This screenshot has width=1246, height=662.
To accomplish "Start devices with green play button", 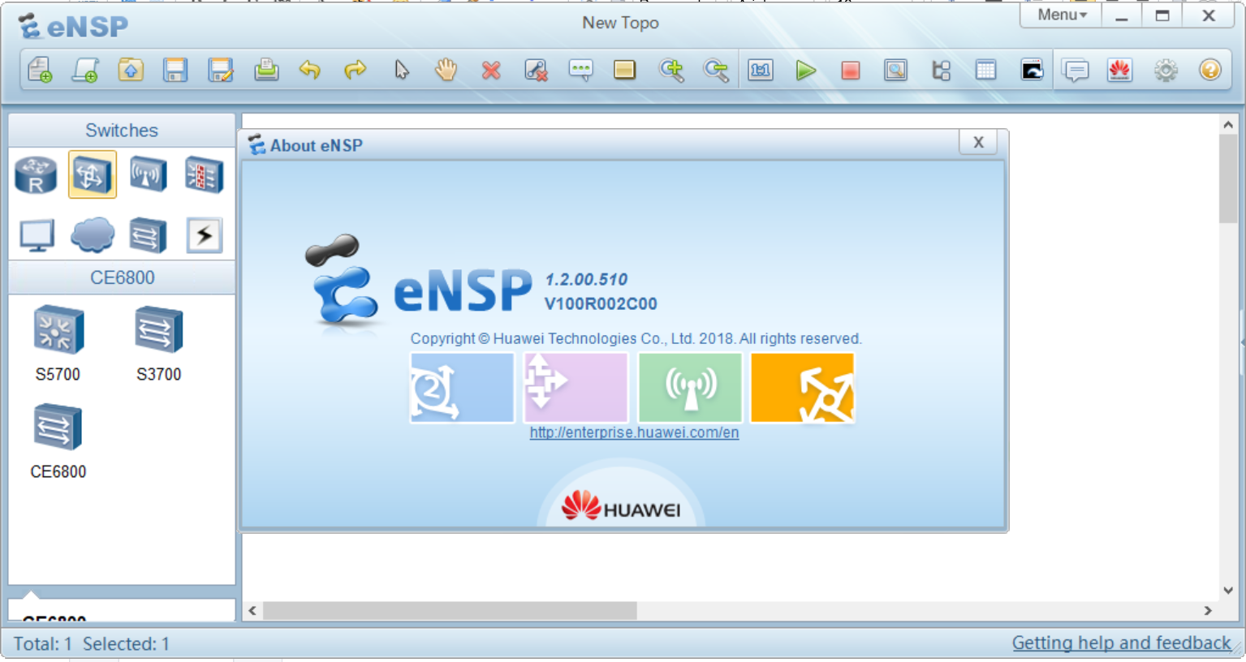I will click(805, 71).
